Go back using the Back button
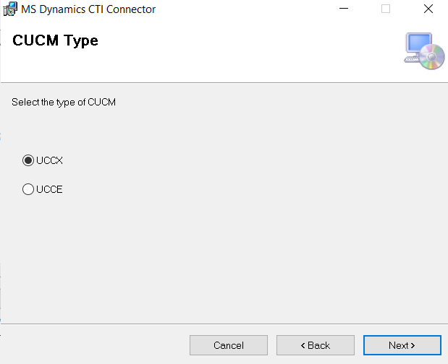Image resolution: width=448 pixels, height=364 pixels. [315, 345]
